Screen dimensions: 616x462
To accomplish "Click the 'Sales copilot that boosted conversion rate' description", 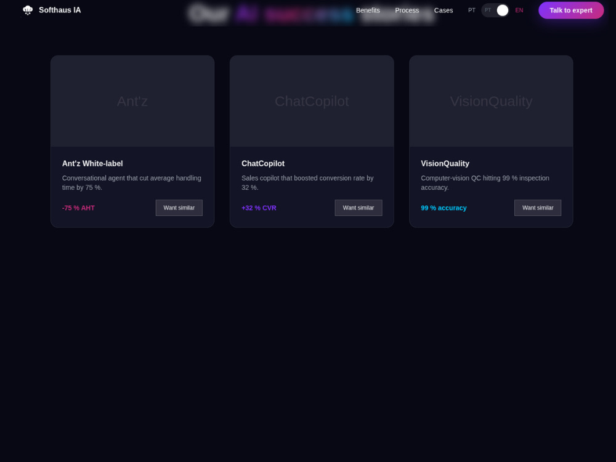I will pyautogui.click(x=307, y=183).
